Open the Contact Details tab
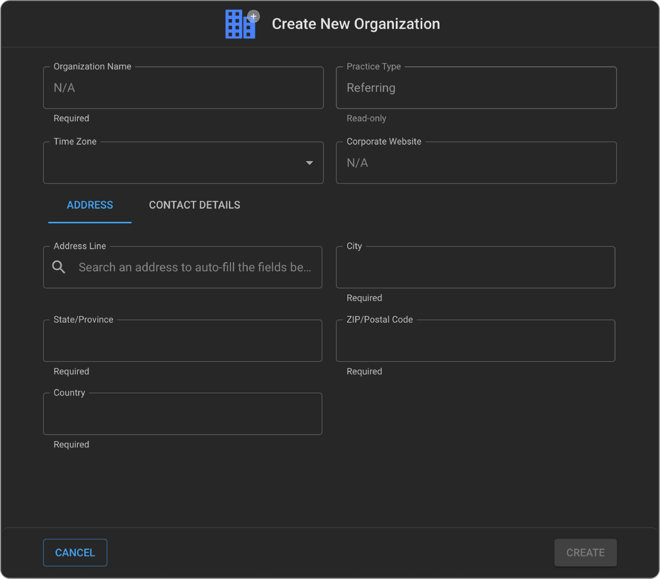 [194, 205]
